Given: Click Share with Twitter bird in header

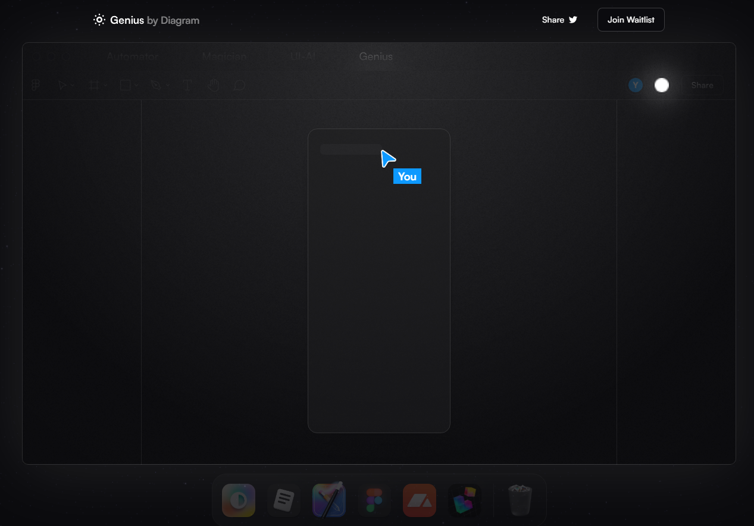Looking at the screenshot, I should pos(559,20).
